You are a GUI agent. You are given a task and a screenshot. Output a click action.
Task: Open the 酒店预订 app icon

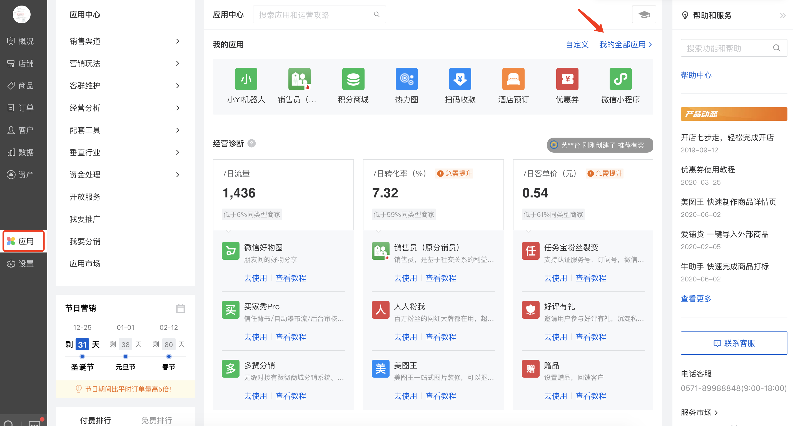[x=513, y=79]
